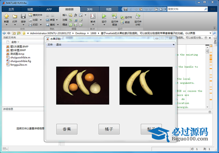Click the fx insert function icon
The width and height of the screenshot is (219, 153).
(x=76, y=15)
